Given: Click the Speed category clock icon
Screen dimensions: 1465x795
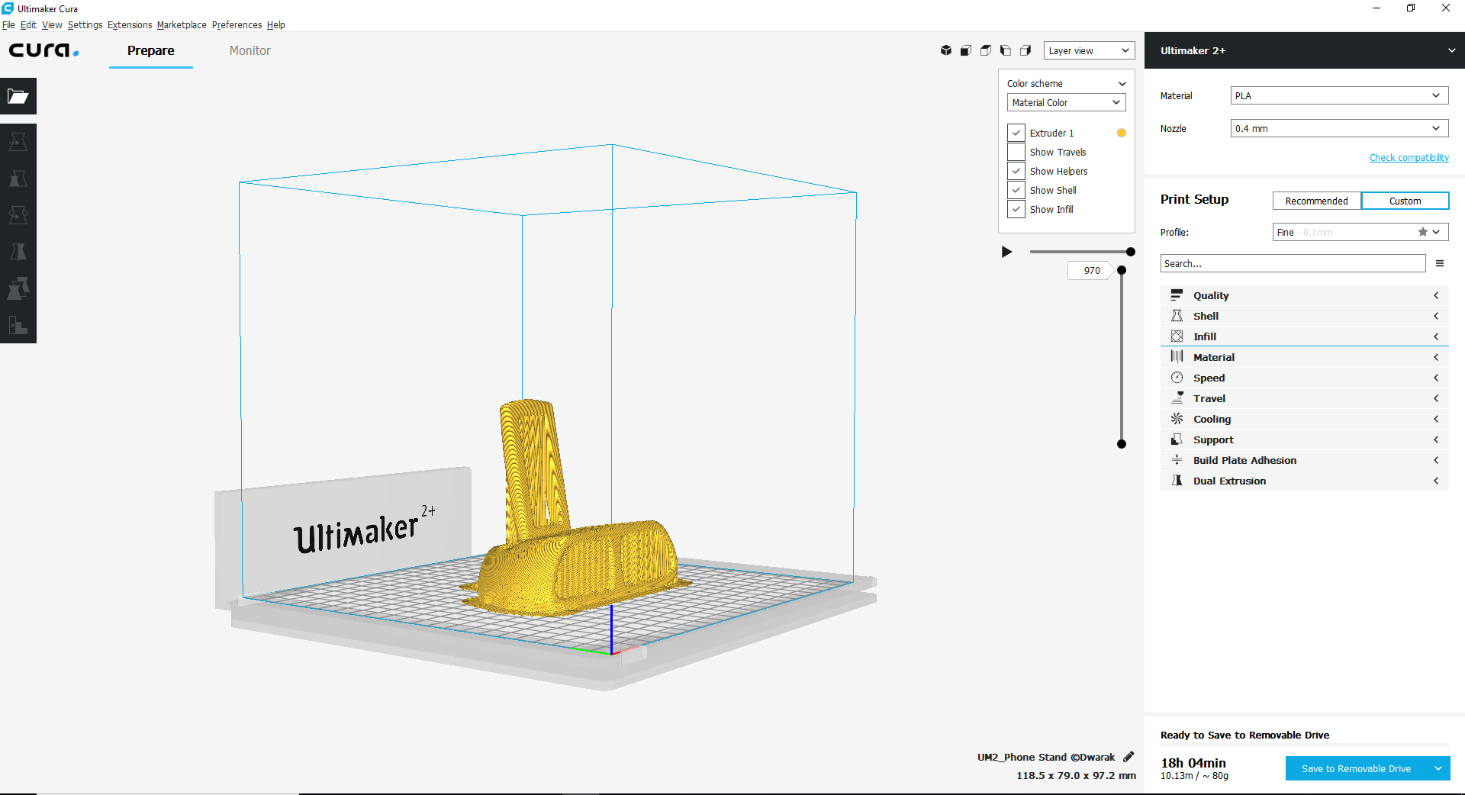Looking at the screenshot, I should click(1177, 378).
